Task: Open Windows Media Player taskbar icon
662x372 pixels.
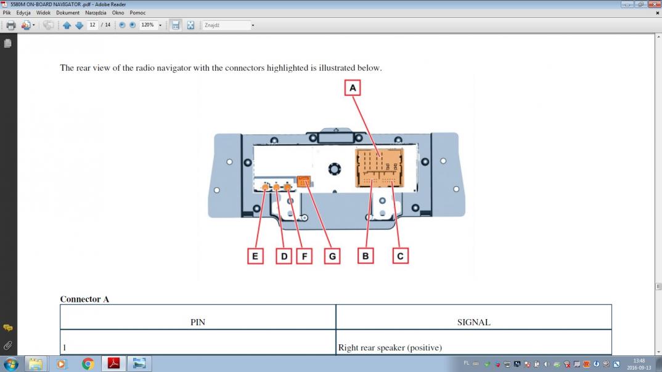Action: [x=61, y=363]
